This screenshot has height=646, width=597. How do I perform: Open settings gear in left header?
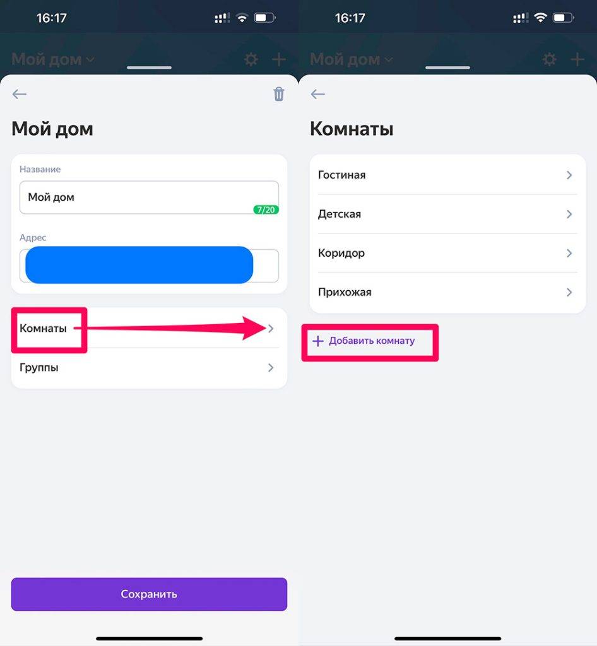point(251,60)
